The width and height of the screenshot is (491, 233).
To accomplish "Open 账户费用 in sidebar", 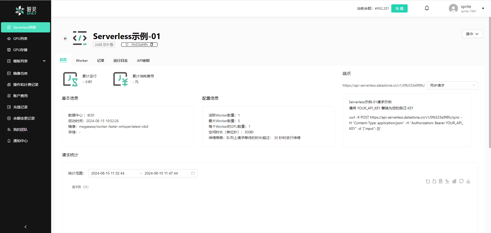I will [x=26, y=96].
